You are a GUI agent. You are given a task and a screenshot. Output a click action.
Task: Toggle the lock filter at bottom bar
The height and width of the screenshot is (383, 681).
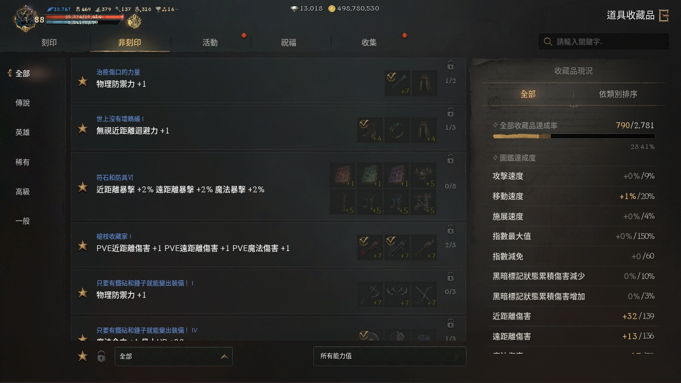tap(101, 357)
